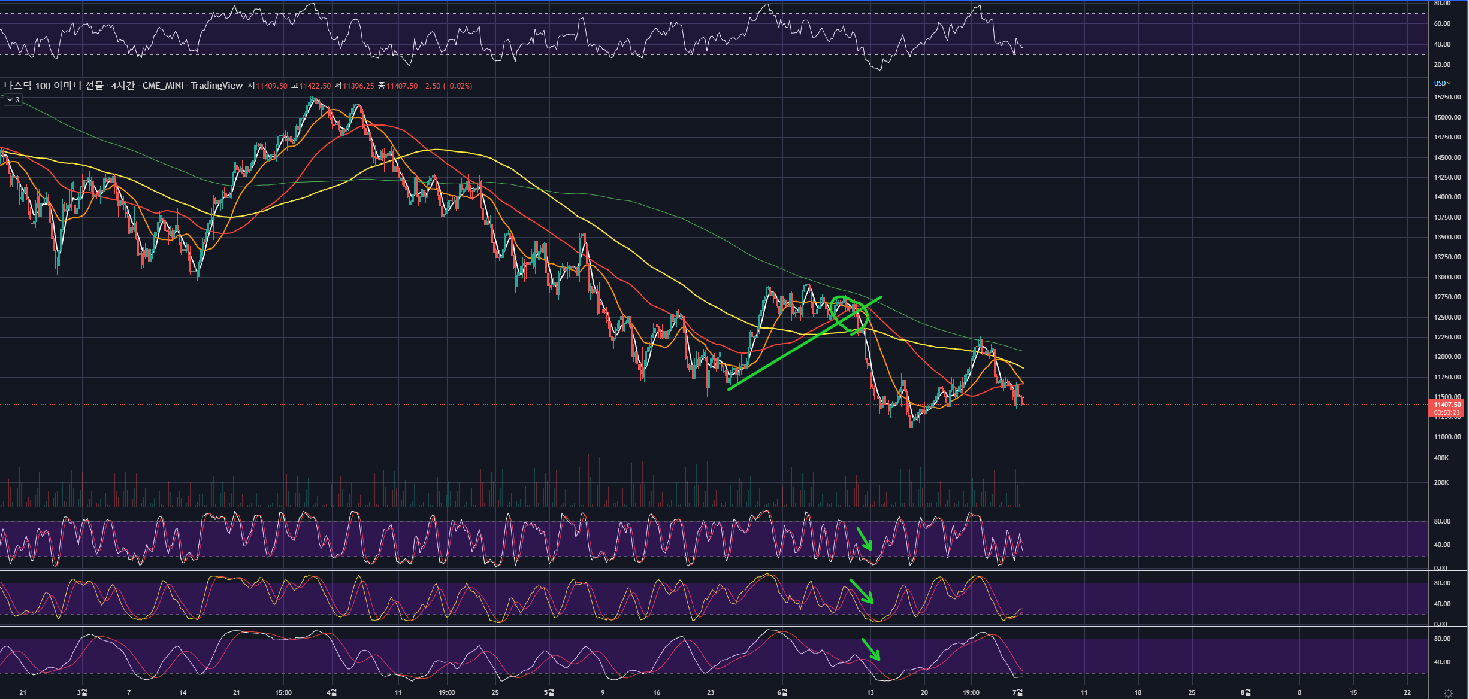Screen dimensions: 1469x699
Task: Click the 7월 date on time axis
Action: [x=1017, y=692]
